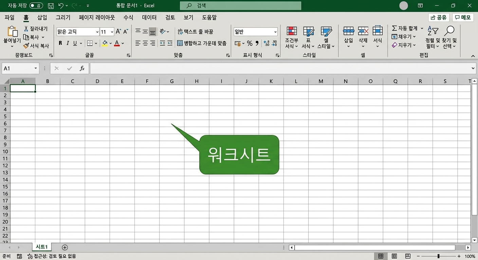This screenshot has width=478, height=260.
Task: Click the Format Cells (서식) icon in 셀 group
Action: (378, 31)
